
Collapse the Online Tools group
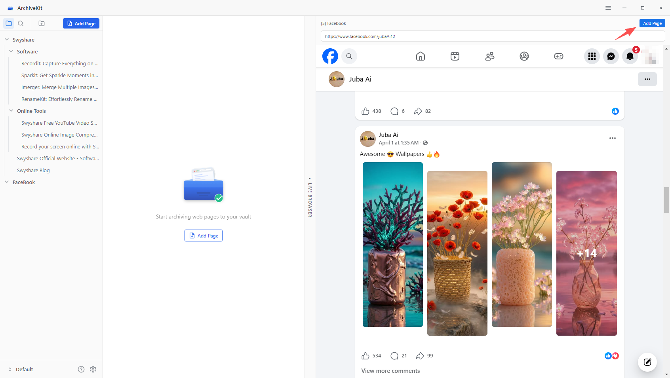point(11,111)
